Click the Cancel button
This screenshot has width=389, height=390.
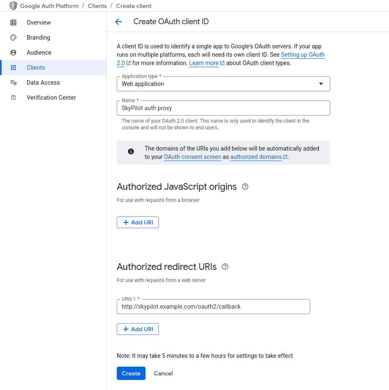pyautogui.click(x=163, y=373)
